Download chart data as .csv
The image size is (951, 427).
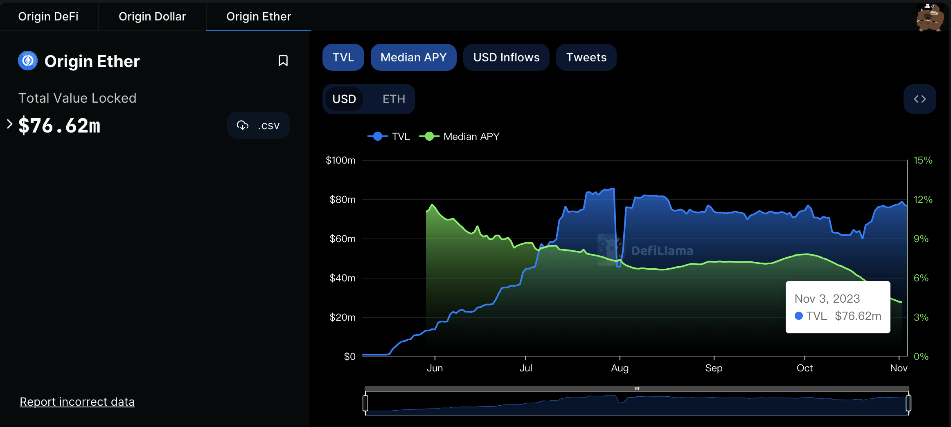258,125
